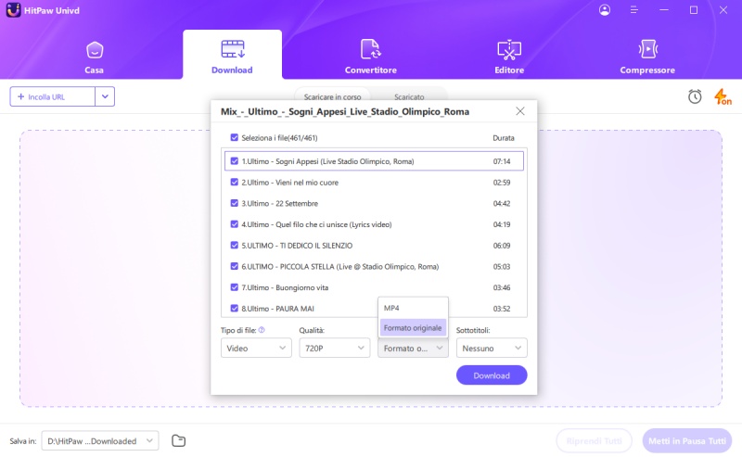Viewport: 742px width, 457px height.
Task: Open the Salva in path dropdown
Action: click(100, 441)
